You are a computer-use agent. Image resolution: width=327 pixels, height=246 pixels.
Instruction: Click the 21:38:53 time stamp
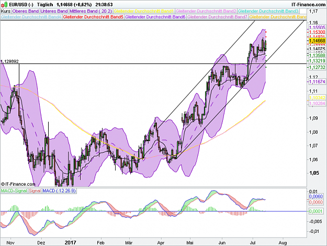104,4
